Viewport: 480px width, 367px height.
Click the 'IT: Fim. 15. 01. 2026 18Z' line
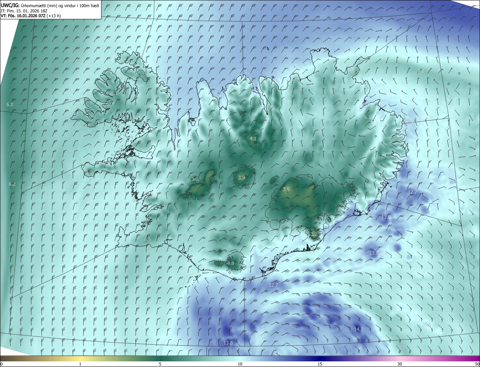(24, 11)
